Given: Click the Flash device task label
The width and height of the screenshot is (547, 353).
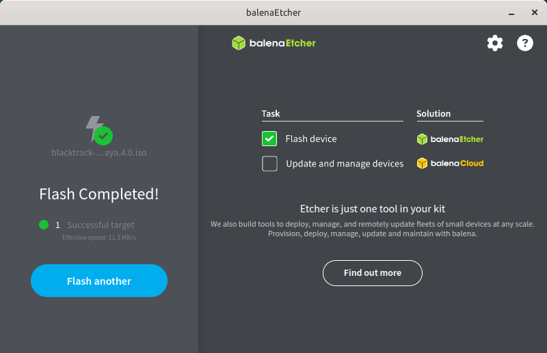Looking at the screenshot, I should pos(311,139).
